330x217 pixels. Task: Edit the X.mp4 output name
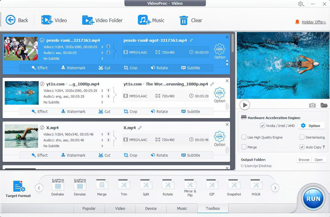(x=140, y=128)
